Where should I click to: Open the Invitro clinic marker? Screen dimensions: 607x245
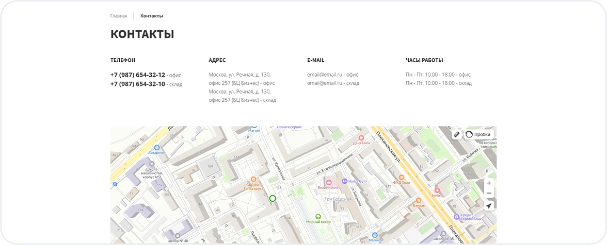[437, 190]
